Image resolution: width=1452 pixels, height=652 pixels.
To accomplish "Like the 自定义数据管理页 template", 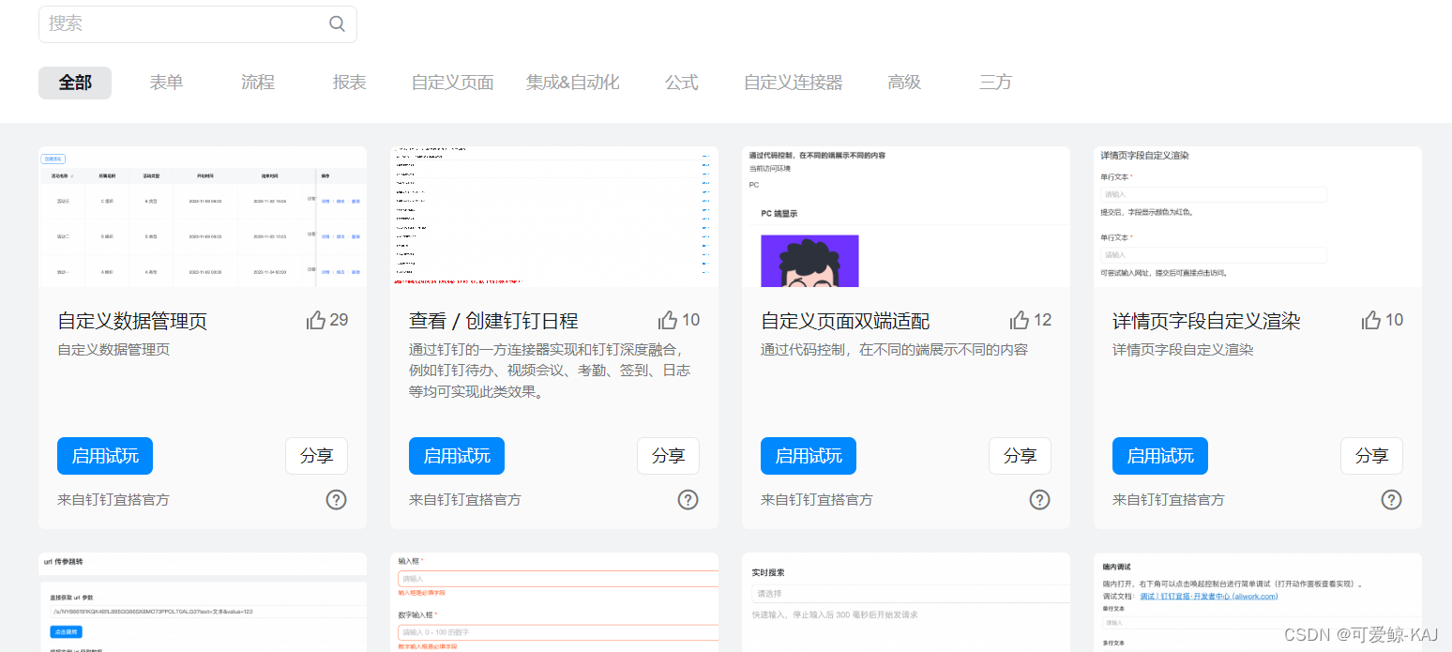I will (x=316, y=319).
